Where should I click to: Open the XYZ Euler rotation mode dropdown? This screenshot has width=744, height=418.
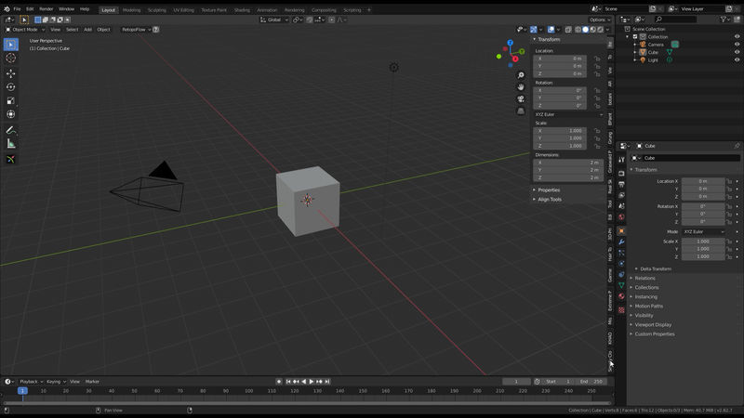pyautogui.click(x=568, y=114)
